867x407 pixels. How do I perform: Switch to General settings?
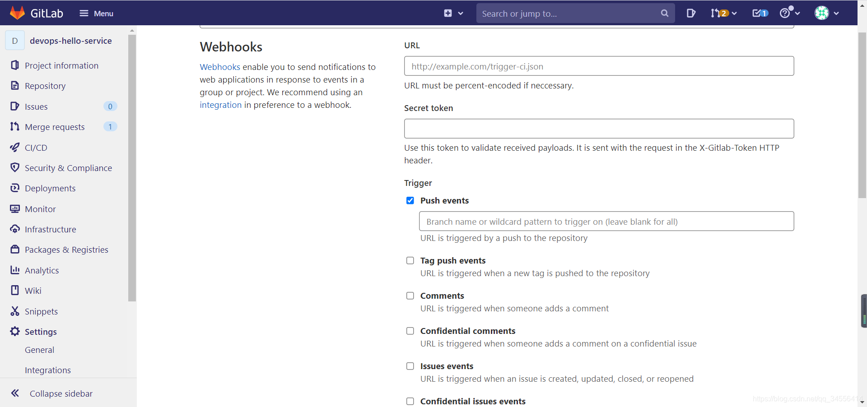pyautogui.click(x=39, y=350)
